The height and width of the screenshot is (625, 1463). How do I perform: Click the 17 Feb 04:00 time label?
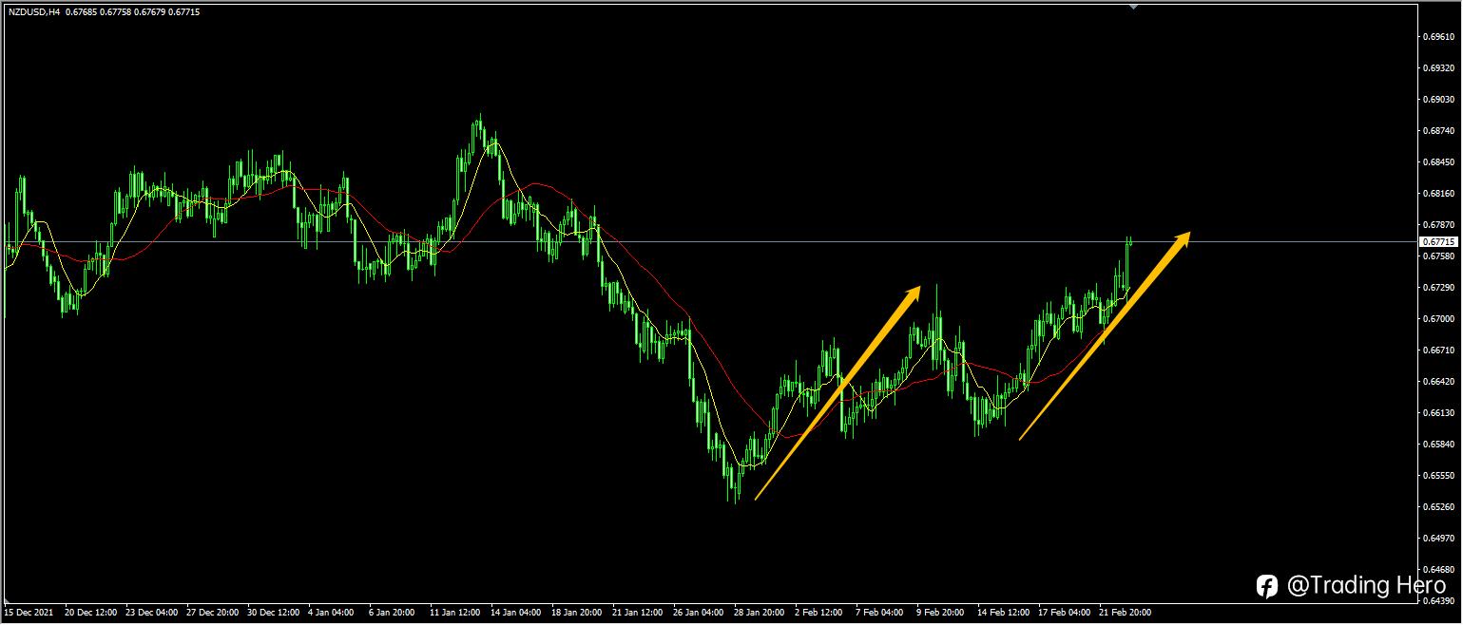1064,613
